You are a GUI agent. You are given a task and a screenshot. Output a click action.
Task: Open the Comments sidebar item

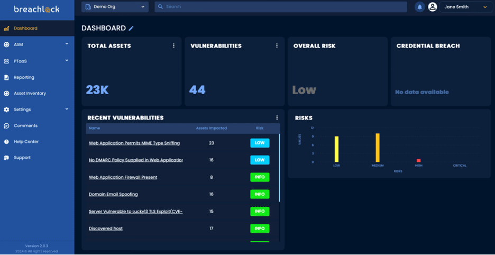click(25, 126)
